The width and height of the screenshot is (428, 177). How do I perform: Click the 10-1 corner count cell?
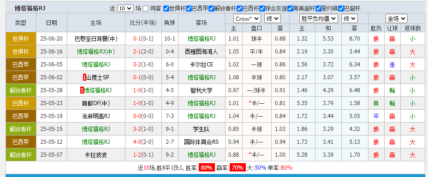(170, 39)
